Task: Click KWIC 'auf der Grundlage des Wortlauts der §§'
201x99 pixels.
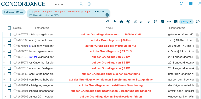Action: 111,46
